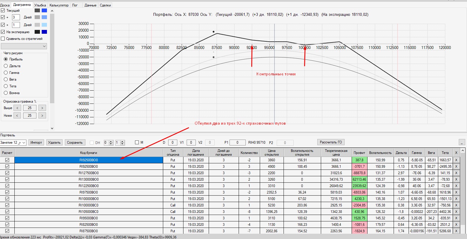Switch to the Лог tab

click(x=75, y=5)
